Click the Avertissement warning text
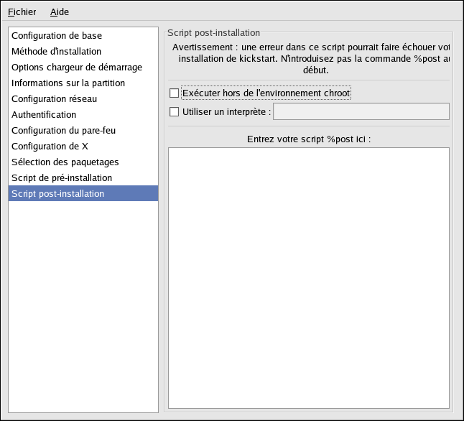464x421 pixels. click(311, 59)
